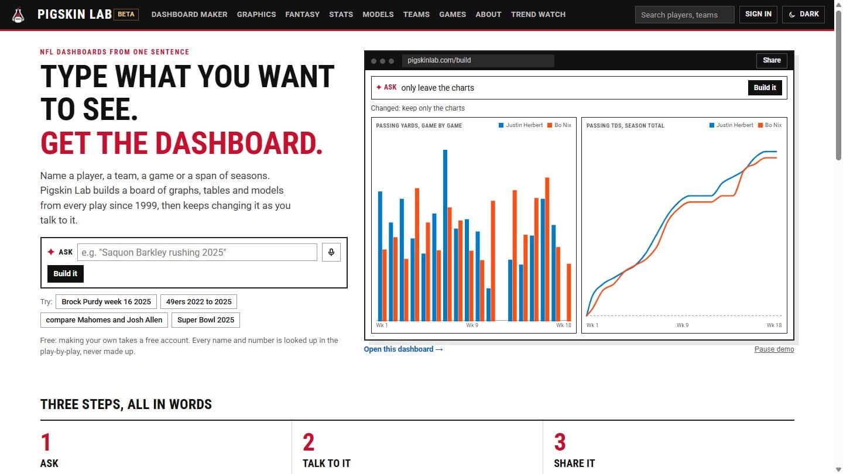Click the sparkle ASK icon in demo panel

pos(379,87)
